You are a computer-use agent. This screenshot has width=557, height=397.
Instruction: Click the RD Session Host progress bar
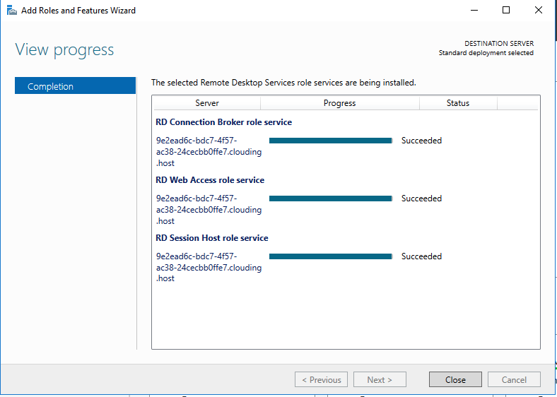[331, 256]
